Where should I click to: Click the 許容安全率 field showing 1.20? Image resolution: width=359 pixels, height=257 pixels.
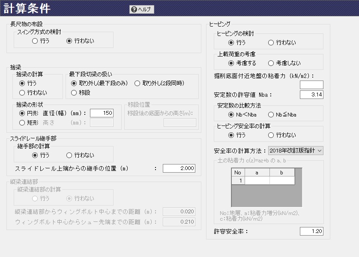pyautogui.click(x=311, y=231)
